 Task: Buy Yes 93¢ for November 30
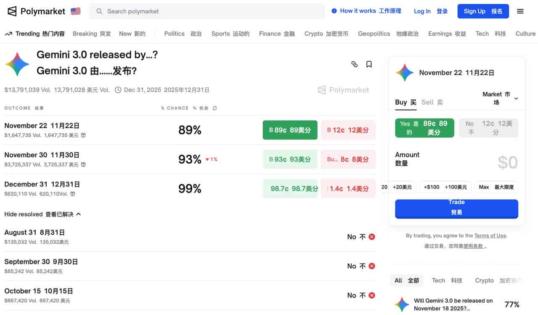tap(290, 159)
